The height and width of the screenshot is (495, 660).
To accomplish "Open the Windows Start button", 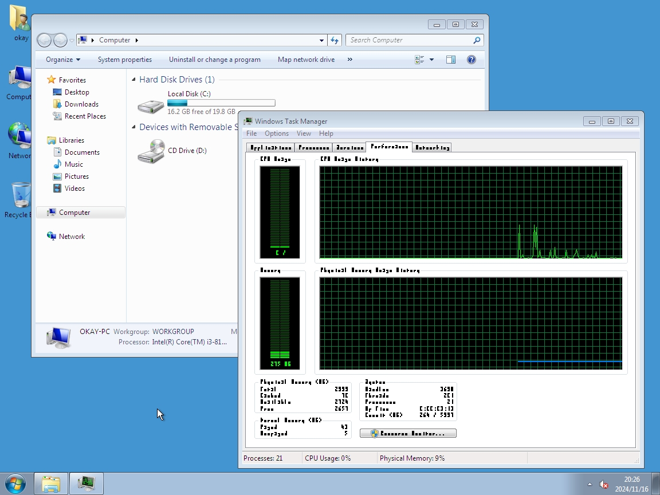I will coord(15,484).
